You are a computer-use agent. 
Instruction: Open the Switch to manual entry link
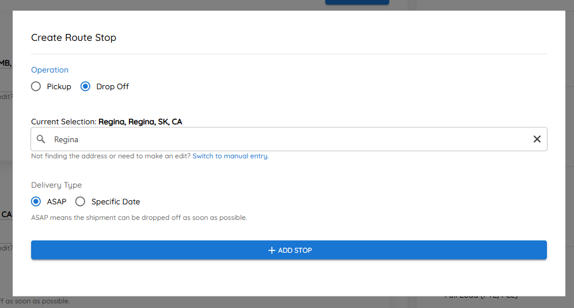pyautogui.click(x=231, y=156)
